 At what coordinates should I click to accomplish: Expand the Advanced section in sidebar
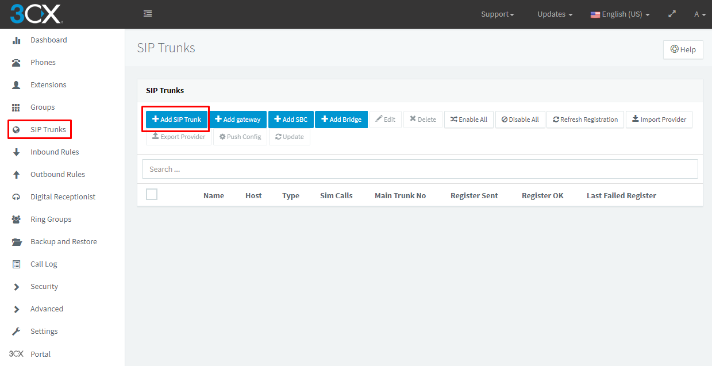pos(46,309)
